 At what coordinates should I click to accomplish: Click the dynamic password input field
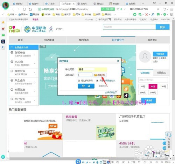(x=85, y=75)
